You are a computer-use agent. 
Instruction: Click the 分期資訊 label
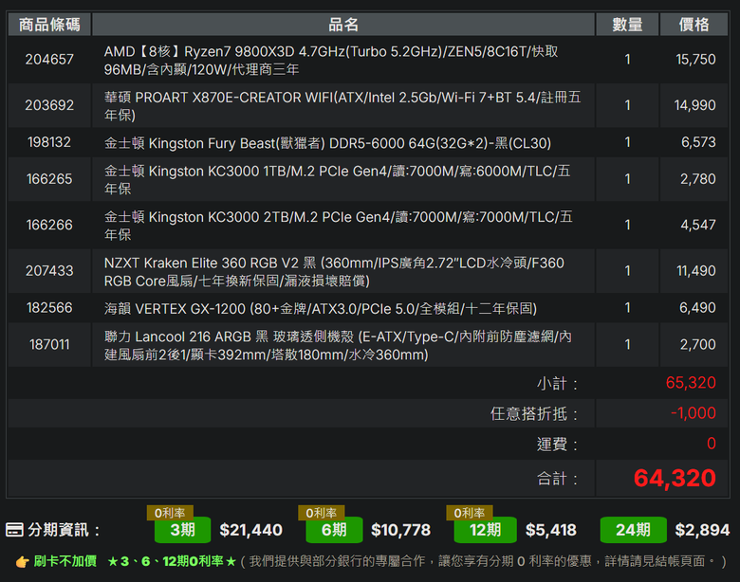click(x=64, y=530)
